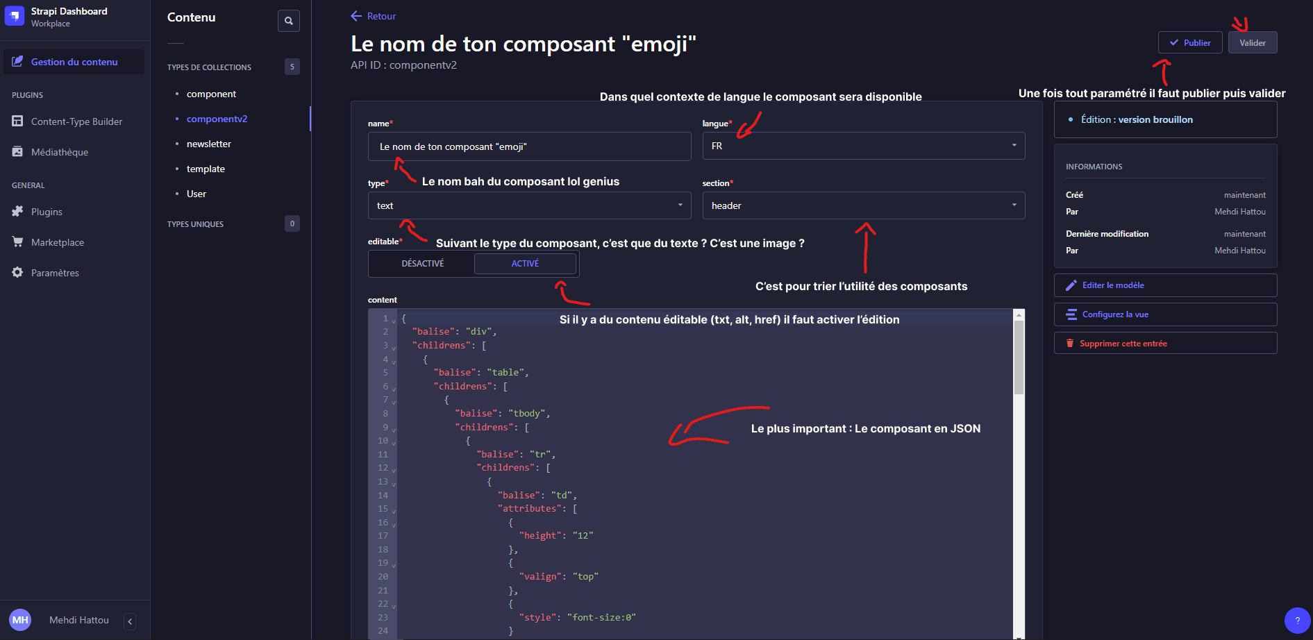Image resolution: width=1313 pixels, height=640 pixels.
Task: Click the name input field
Action: [x=529, y=146]
